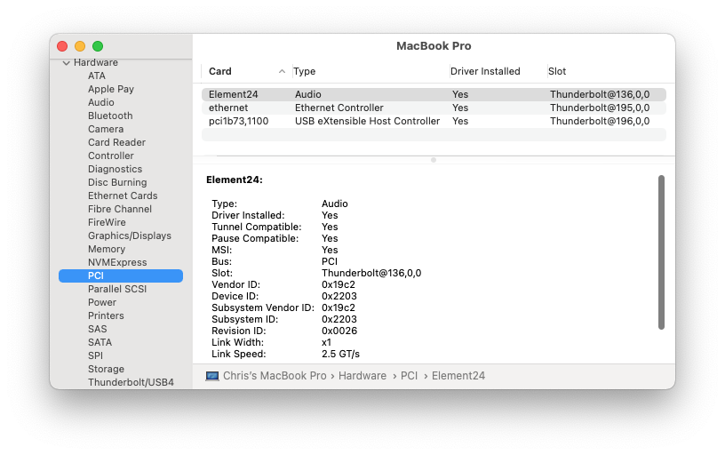Click the detail pane vertical scrollbar
Screen dimensions: 725x455
(x=661, y=252)
